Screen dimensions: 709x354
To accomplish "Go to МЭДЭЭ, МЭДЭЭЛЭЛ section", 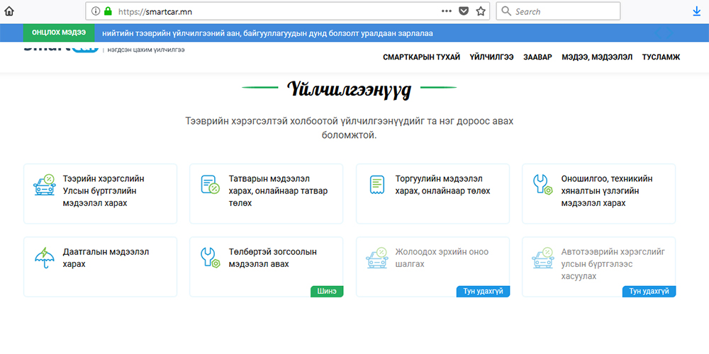I will 597,57.
